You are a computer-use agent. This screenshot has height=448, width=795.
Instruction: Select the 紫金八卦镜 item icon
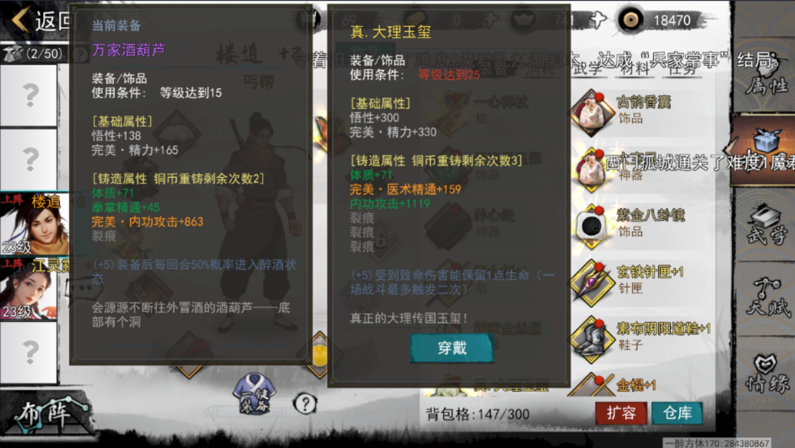pyautogui.click(x=591, y=226)
